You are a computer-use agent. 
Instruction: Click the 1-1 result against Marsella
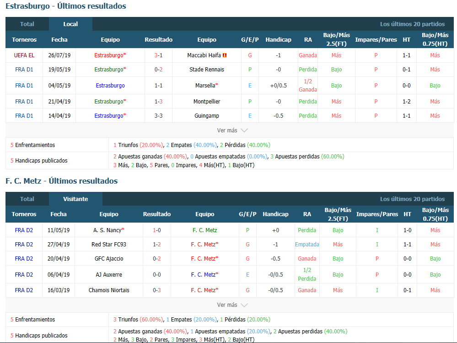[x=159, y=86]
